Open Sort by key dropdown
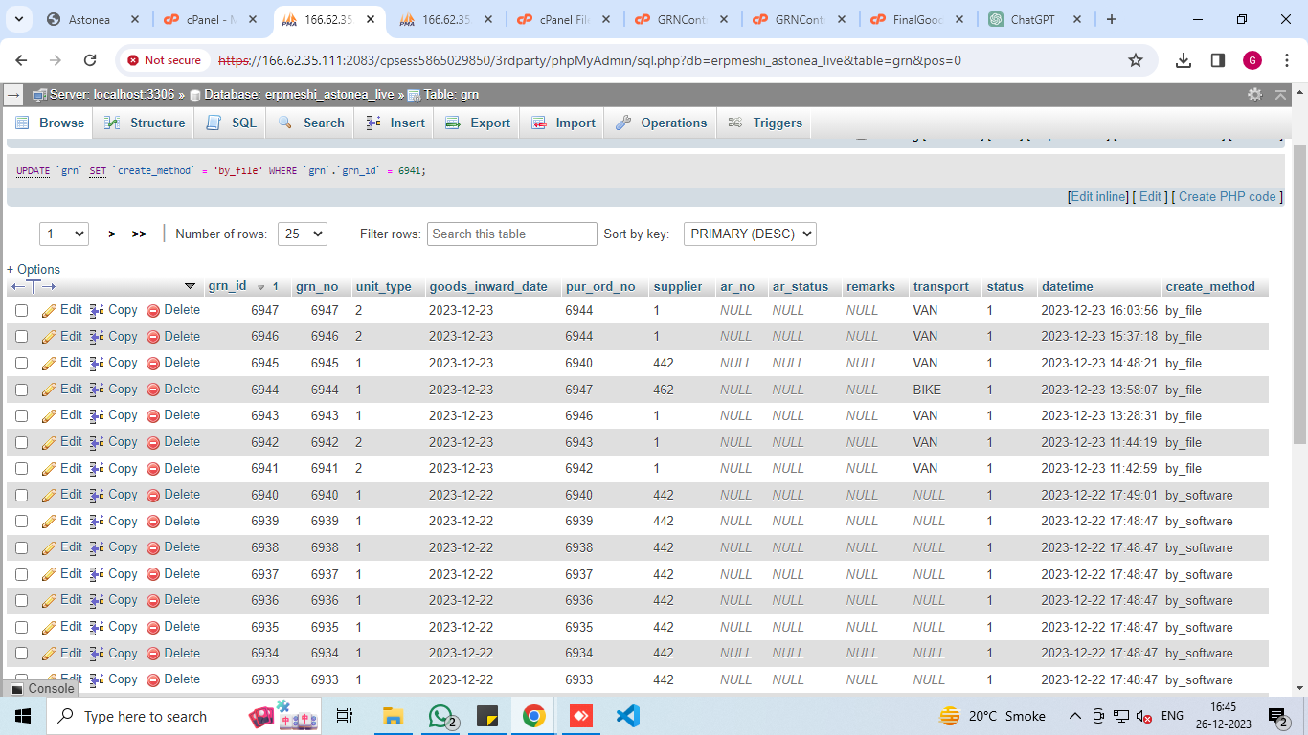Screen dimensions: 1308x735 coord(750,234)
